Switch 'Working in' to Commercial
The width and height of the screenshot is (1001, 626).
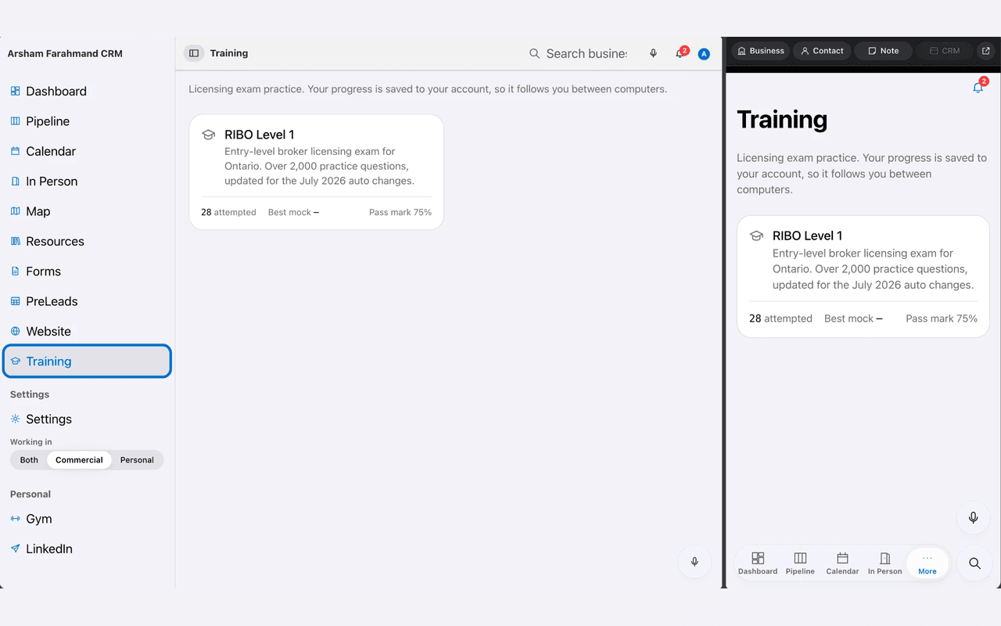pyautogui.click(x=79, y=460)
